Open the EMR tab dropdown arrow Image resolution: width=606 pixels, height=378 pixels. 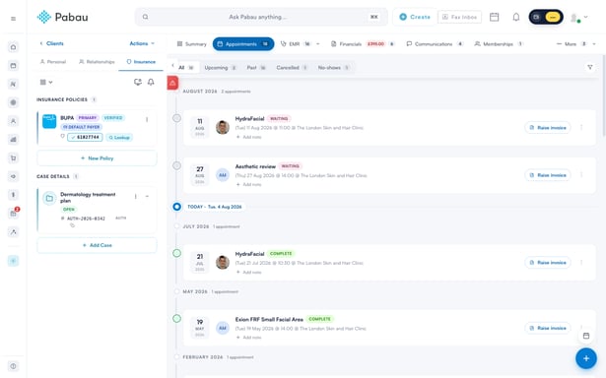[318, 44]
